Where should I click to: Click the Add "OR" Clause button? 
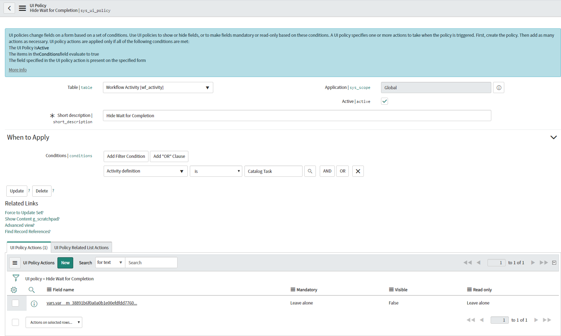click(x=169, y=156)
